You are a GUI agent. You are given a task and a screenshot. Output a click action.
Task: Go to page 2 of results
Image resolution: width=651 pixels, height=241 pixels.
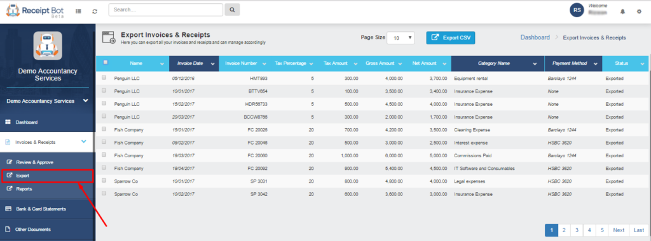click(x=565, y=230)
